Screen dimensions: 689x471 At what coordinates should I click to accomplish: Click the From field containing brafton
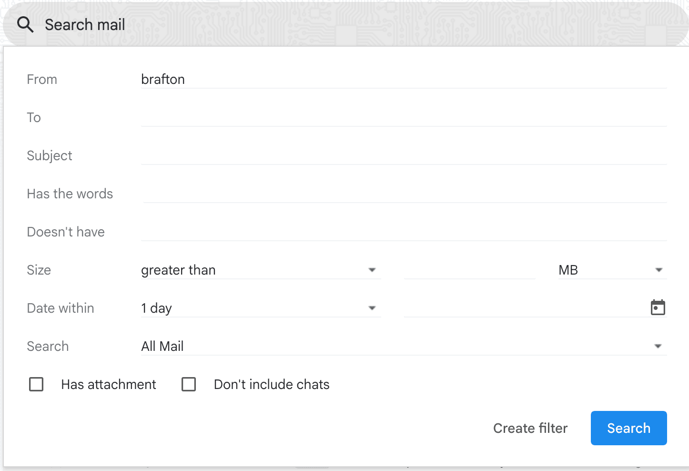[334, 79]
